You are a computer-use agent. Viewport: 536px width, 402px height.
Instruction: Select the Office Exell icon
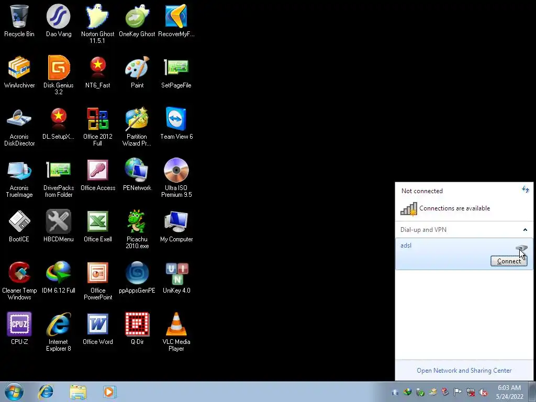pyautogui.click(x=98, y=226)
